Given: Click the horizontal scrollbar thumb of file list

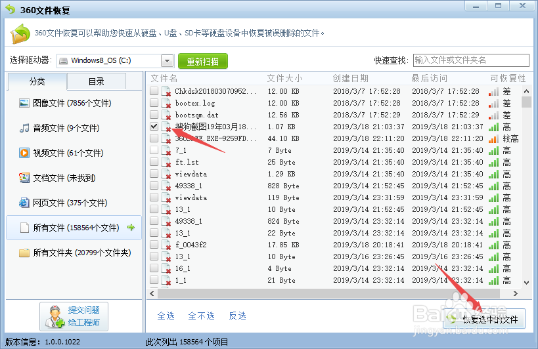Looking at the screenshot, I should tap(328, 293).
